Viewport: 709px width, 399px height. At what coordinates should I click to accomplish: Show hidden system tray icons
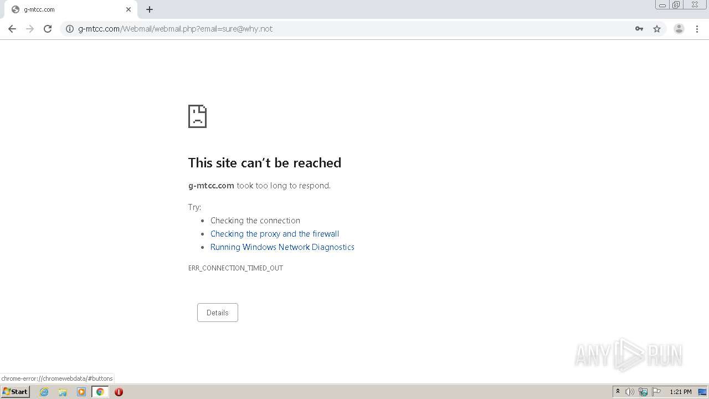click(618, 392)
